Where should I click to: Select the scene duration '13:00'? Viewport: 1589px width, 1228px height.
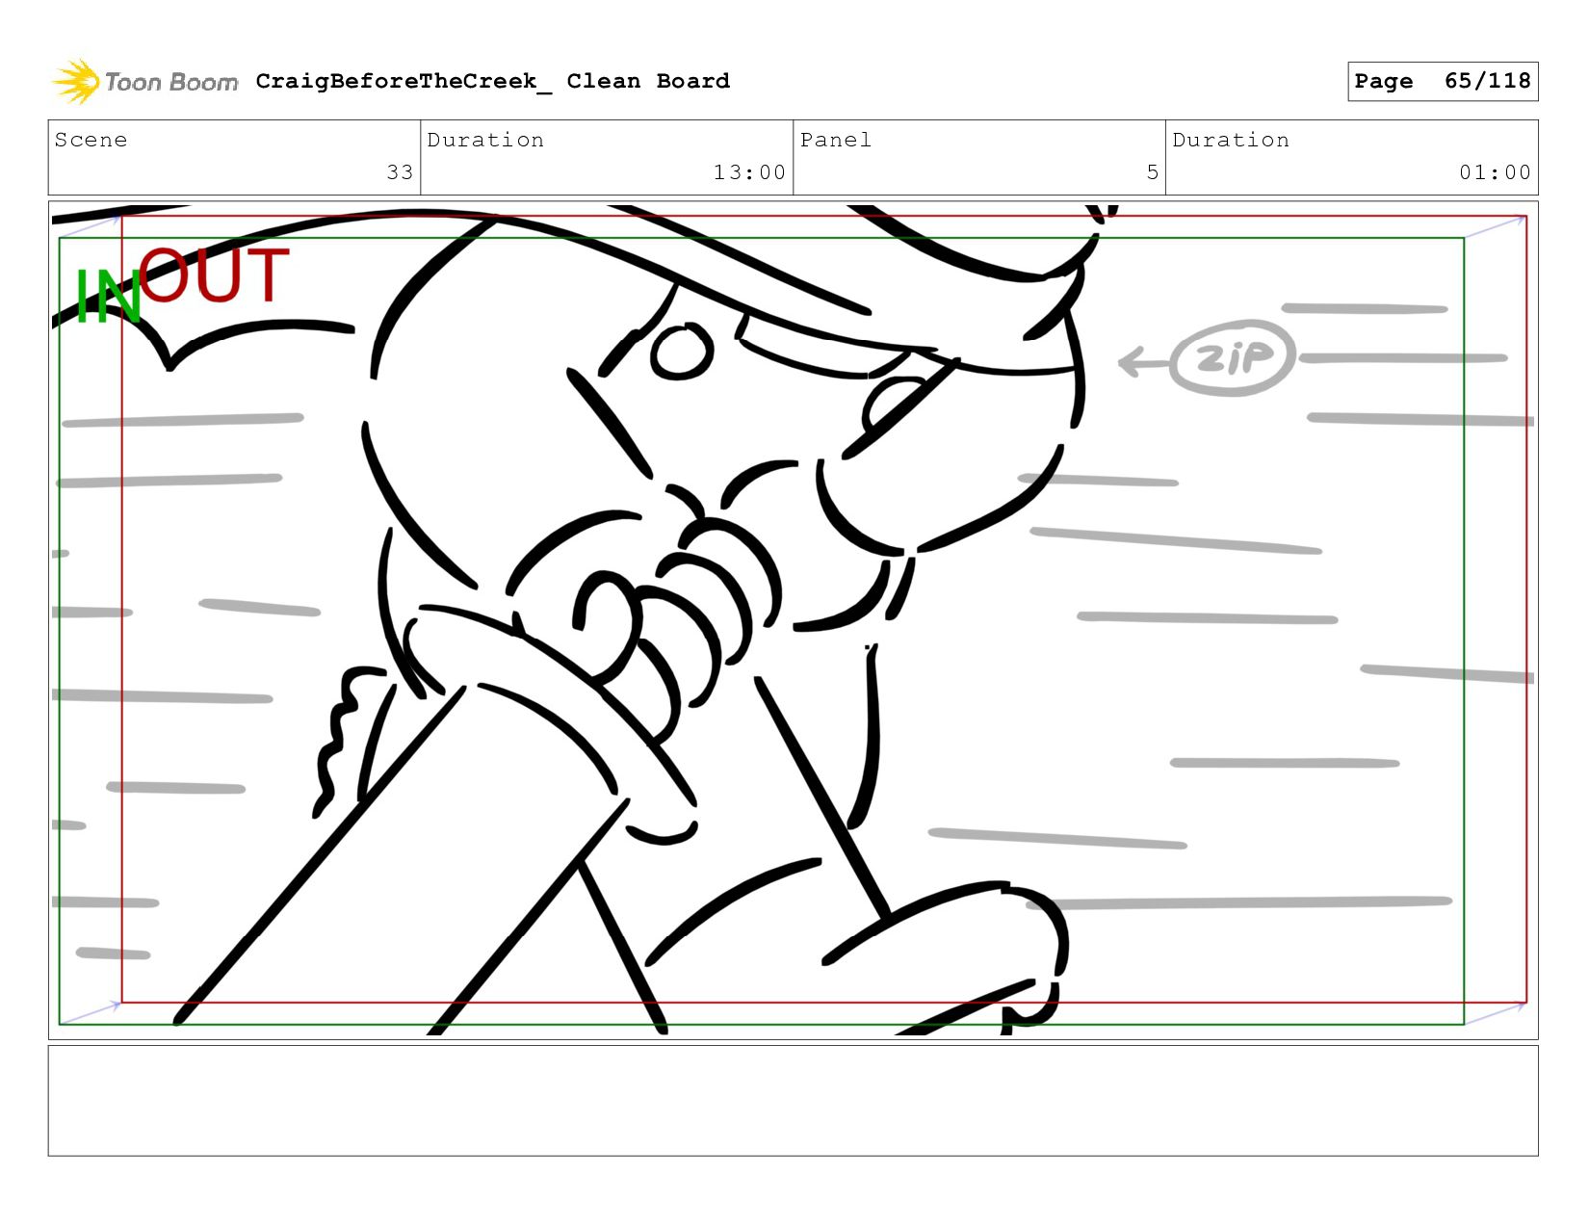pyautogui.click(x=749, y=172)
